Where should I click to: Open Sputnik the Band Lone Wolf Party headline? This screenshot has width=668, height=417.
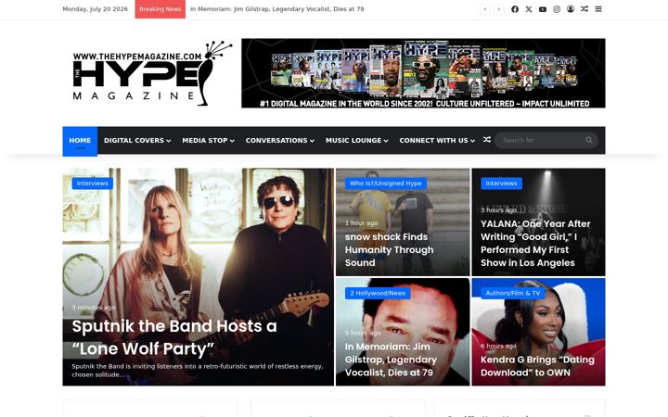174,337
